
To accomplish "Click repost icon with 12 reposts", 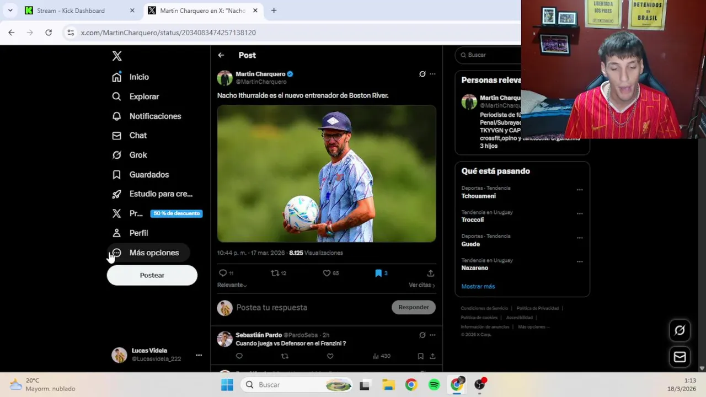I will point(275,273).
